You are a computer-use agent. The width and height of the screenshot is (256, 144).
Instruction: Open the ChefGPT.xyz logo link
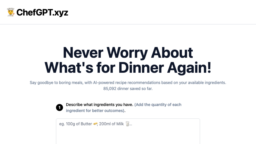click(42, 12)
